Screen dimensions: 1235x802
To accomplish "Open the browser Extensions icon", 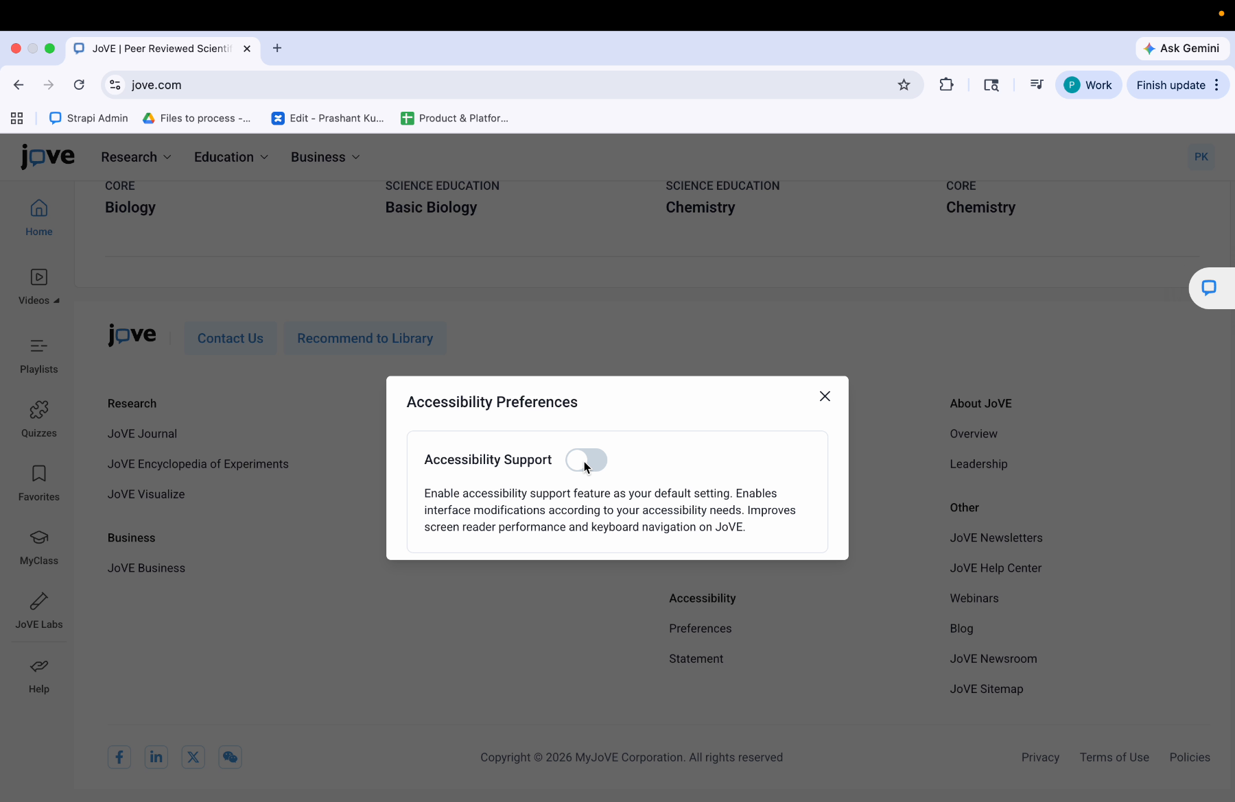I will coord(946,85).
